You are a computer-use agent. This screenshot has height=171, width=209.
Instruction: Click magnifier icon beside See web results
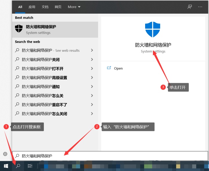pos(17,50)
